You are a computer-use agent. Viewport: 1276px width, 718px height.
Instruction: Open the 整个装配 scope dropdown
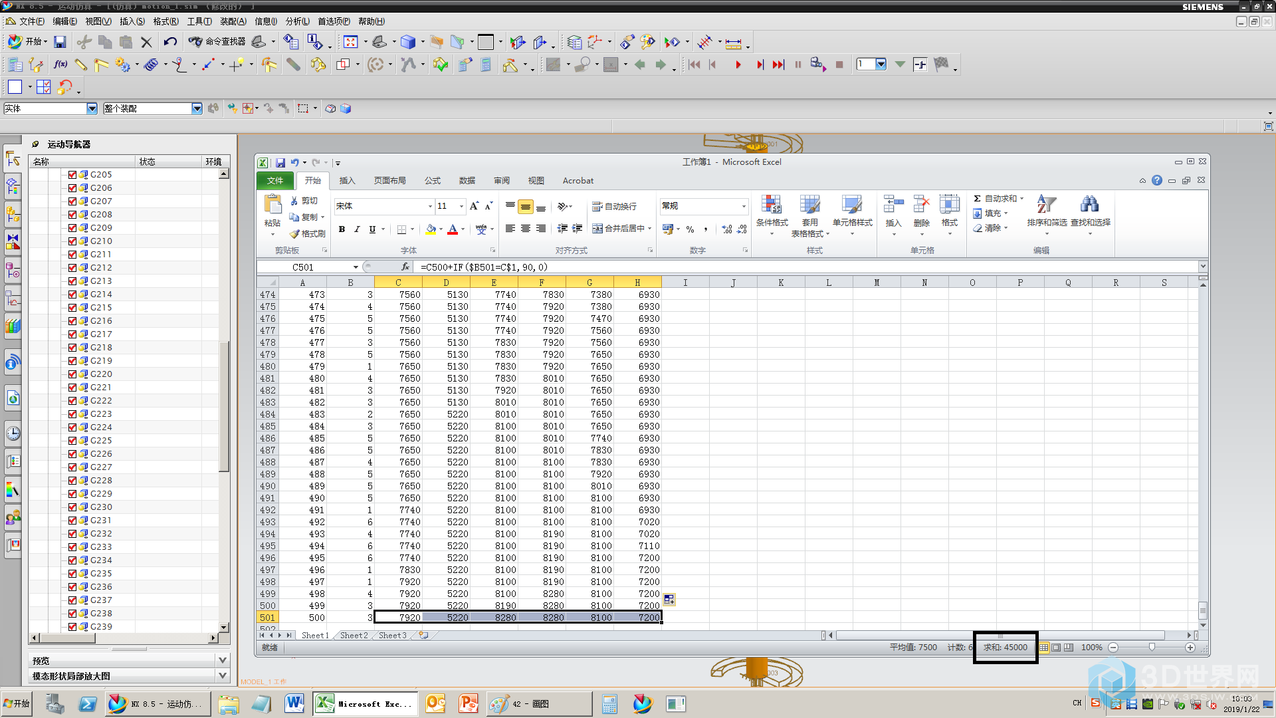click(x=197, y=108)
